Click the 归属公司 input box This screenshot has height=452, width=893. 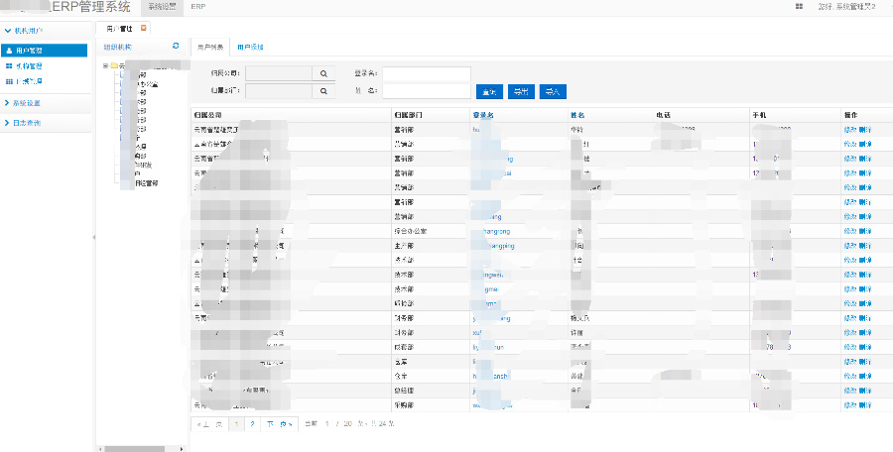pos(279,73)
